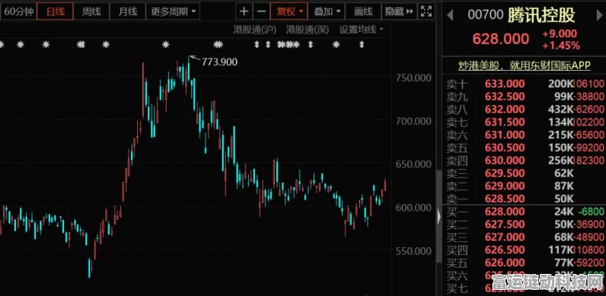Zoom out the chart with minus button
606x296 pixels.
point(262,11)
